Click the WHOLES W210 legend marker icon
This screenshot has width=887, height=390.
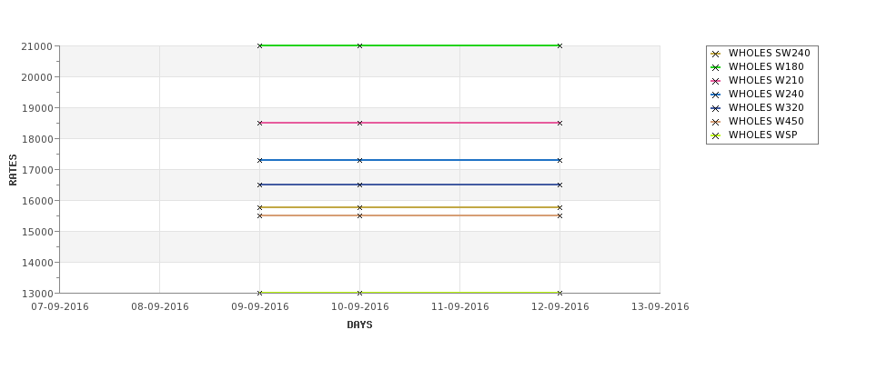(x=716, y=81)
